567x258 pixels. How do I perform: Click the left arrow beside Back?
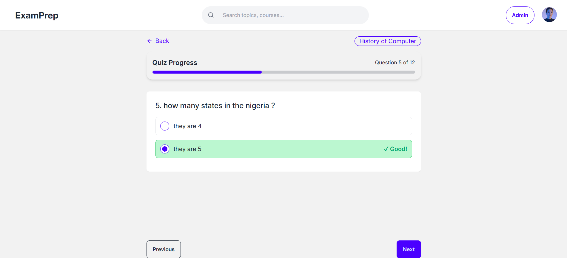pyautogui.click(x=150, y=41)
